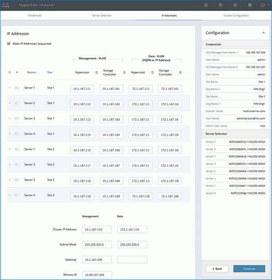Click UCS Manager host value 192.168.167.207

[255, 67]
